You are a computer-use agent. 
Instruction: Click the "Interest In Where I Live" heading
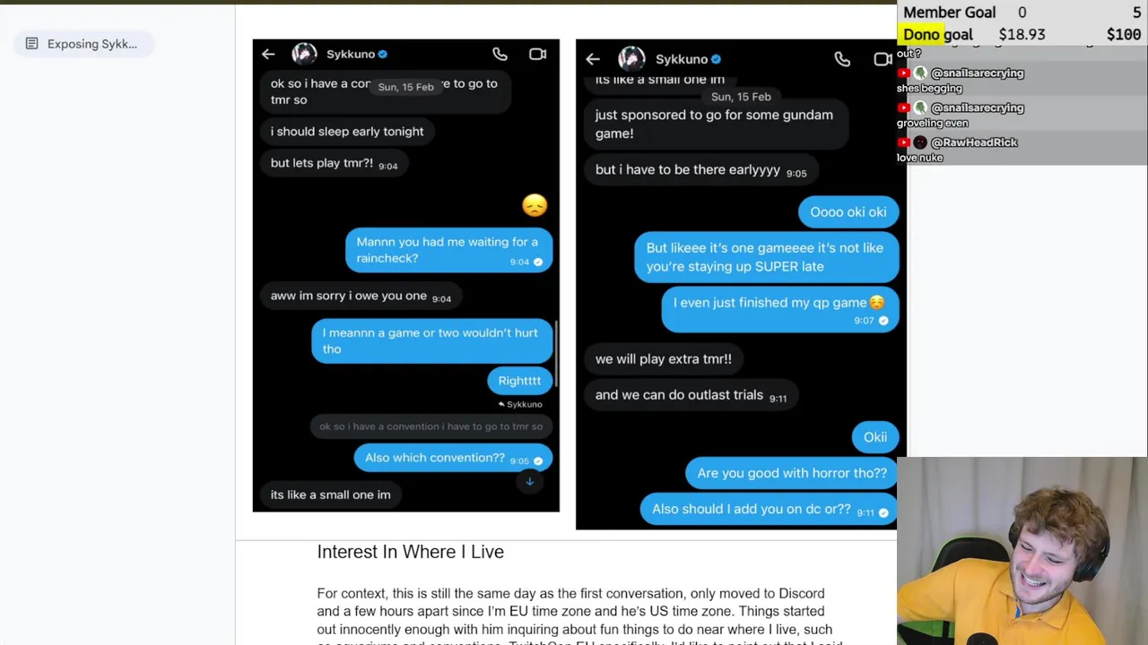(410, 552)
